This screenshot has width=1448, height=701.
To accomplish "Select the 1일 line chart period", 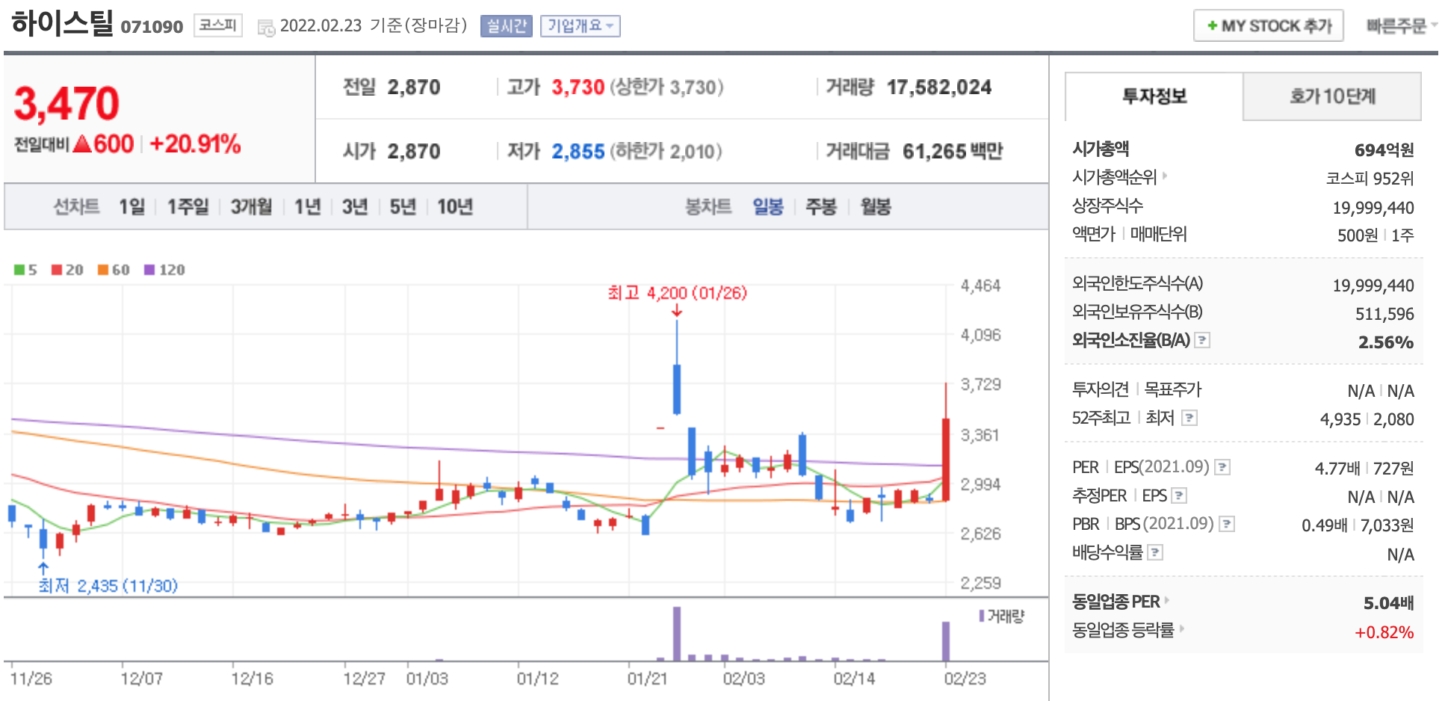I will tap(132, 207).
